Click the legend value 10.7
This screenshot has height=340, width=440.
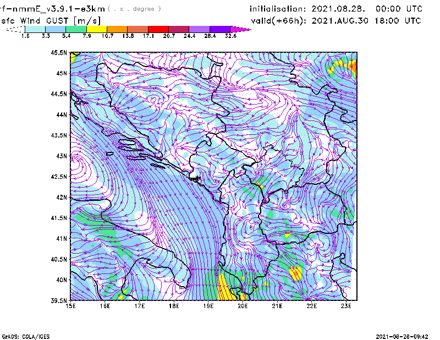coord(107,36)
